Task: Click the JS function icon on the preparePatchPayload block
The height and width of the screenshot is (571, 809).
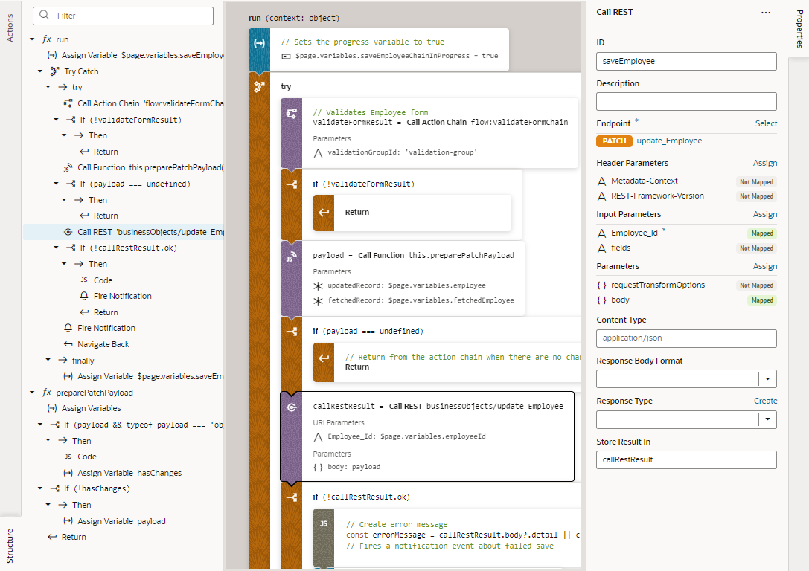Action: tap(292, 256)
